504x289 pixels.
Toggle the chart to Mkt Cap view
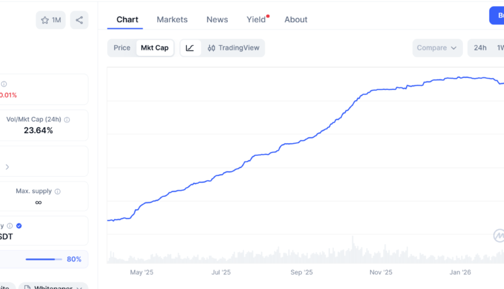coord(155,48)
